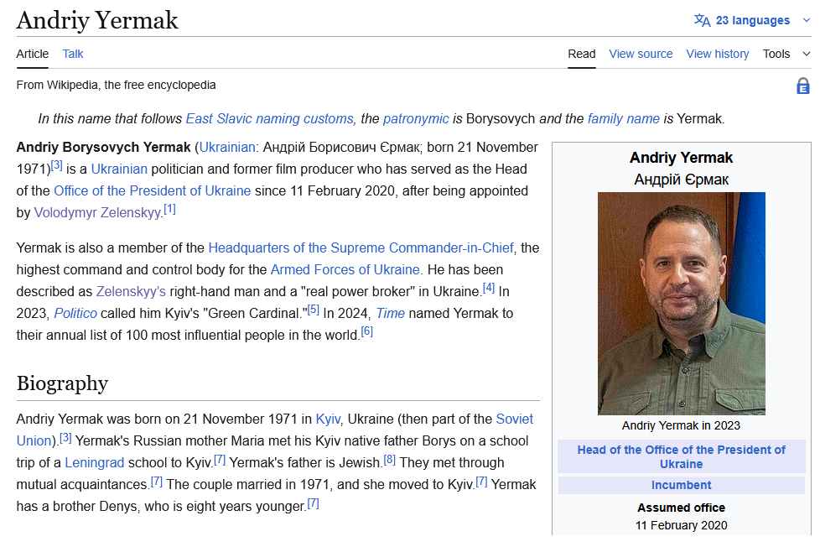
Task: Jump to citation [7] after 'moved to Kyiv'
Action: tap(481, 482)
